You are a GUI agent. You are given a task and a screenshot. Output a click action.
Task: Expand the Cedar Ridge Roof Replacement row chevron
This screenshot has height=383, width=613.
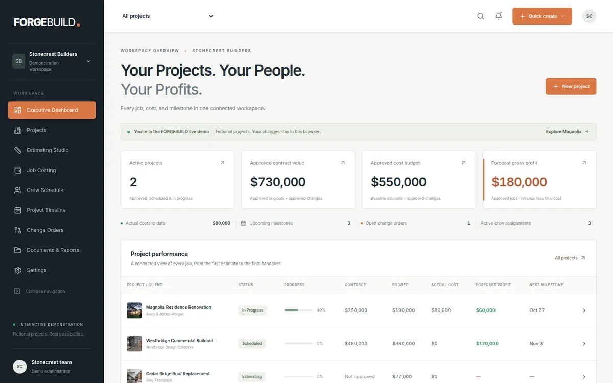tap(584, 377)
